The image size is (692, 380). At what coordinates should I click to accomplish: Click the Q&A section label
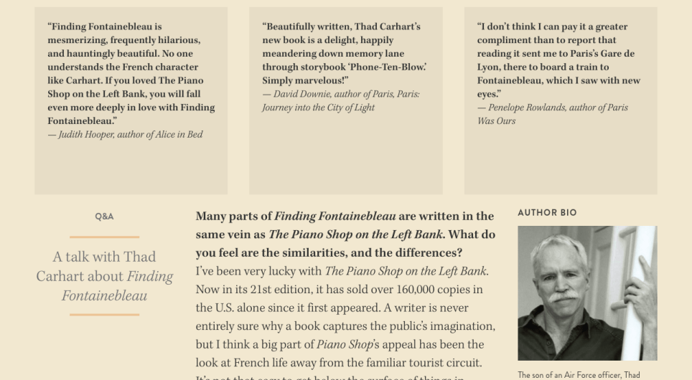point(104,217)
